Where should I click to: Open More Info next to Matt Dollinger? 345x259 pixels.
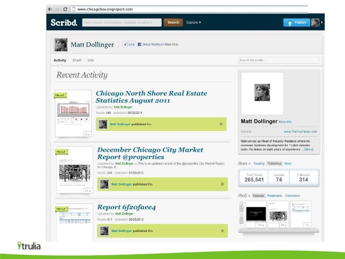click(x=285, y=122)
